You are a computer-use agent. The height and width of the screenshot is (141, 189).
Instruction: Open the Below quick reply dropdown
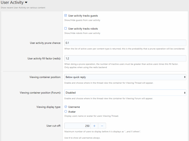pyautogui.click(x=125, y=77)
